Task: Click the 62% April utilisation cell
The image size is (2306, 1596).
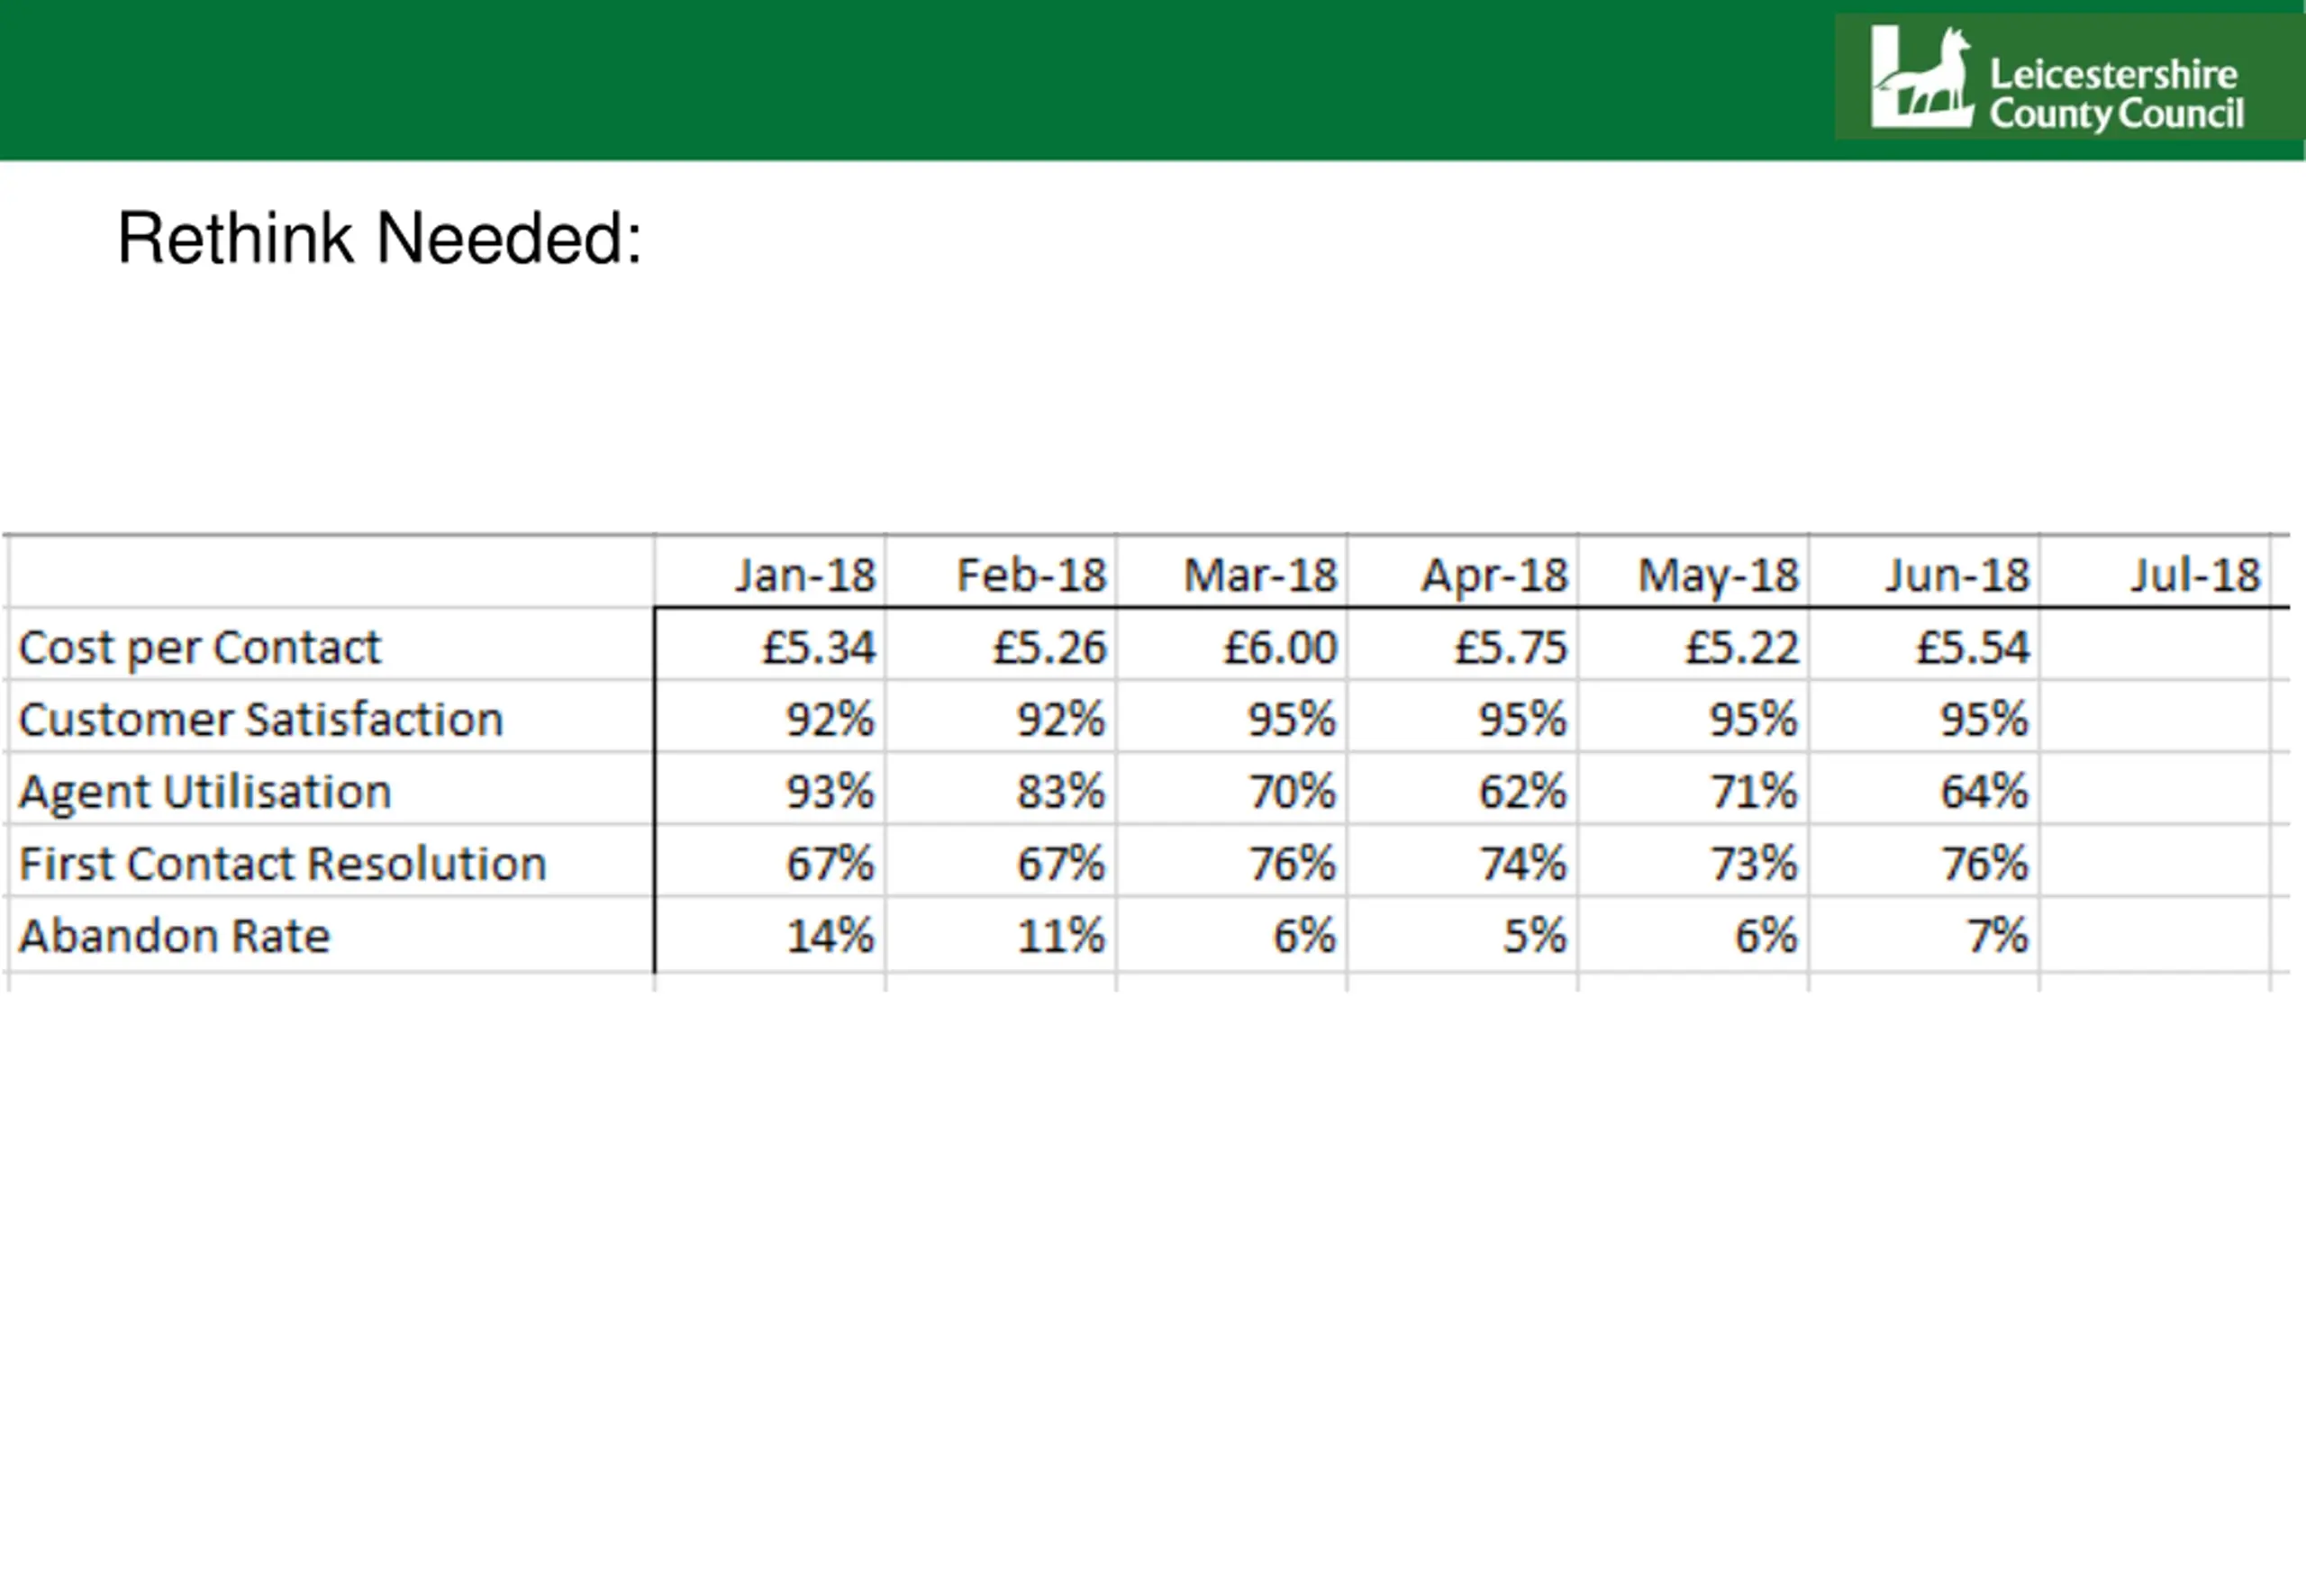Action: [x=1463, y=789]
